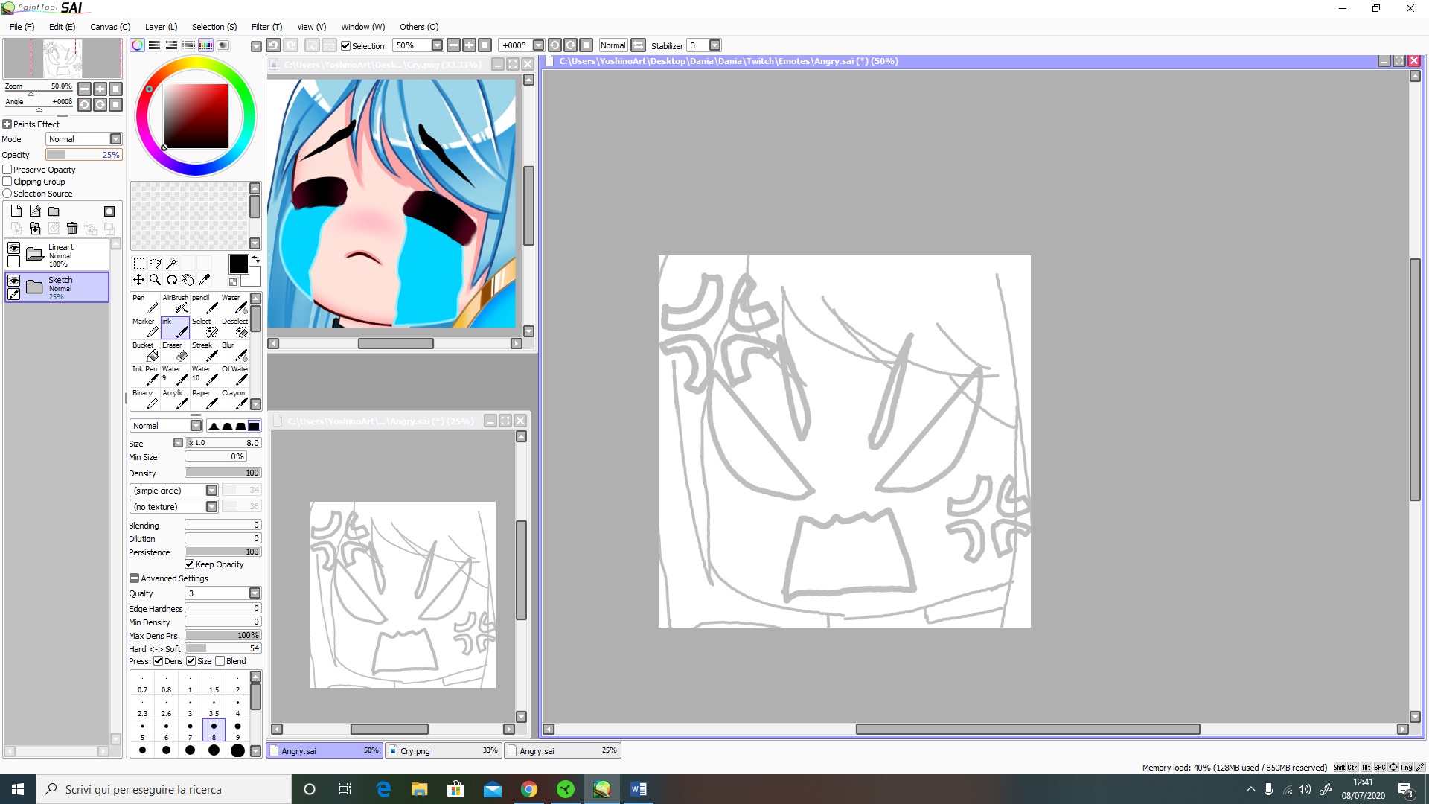Choose the Pen brush
1429x804 pixels.
click(145, 304)
